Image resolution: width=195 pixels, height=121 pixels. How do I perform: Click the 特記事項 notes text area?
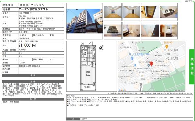click(x=130, y=106)
